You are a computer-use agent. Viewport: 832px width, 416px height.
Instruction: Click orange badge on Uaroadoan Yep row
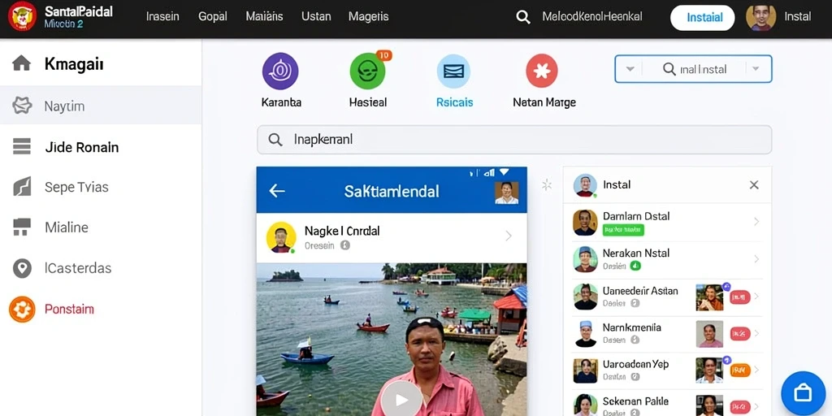[x=740, y=370]
